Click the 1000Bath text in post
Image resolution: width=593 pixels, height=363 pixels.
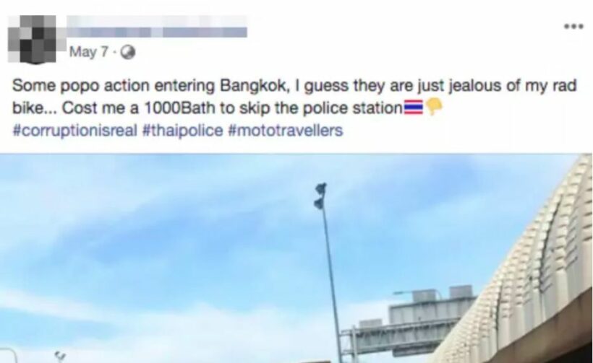pyautogui.click(x=179, y=108)
